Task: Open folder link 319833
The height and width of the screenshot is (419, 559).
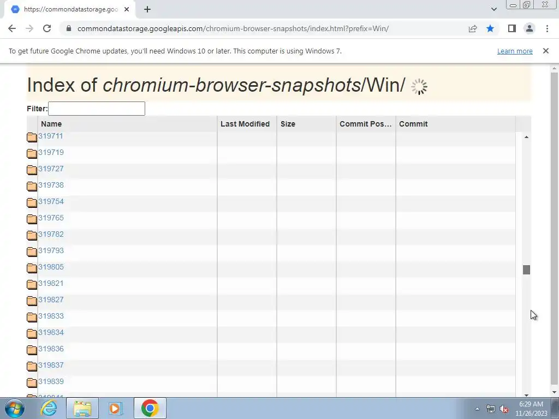Action: tap(51, 316)
